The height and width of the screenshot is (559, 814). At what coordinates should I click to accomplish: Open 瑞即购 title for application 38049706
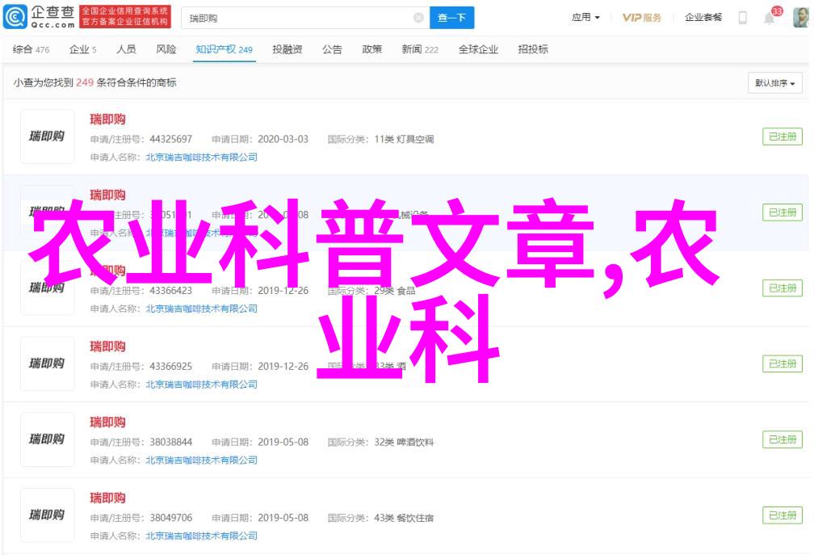point(107,498)
